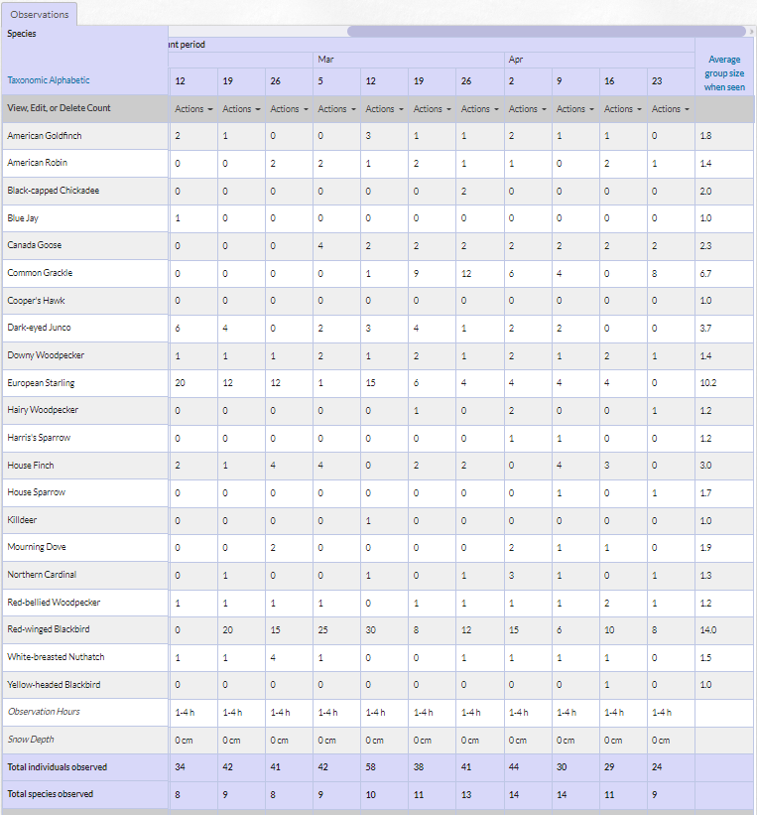Viewport: 757px width, 815px height.
Task: Click the horizontal scrollbar thumb above the table
Action: (x=547, y=31)
